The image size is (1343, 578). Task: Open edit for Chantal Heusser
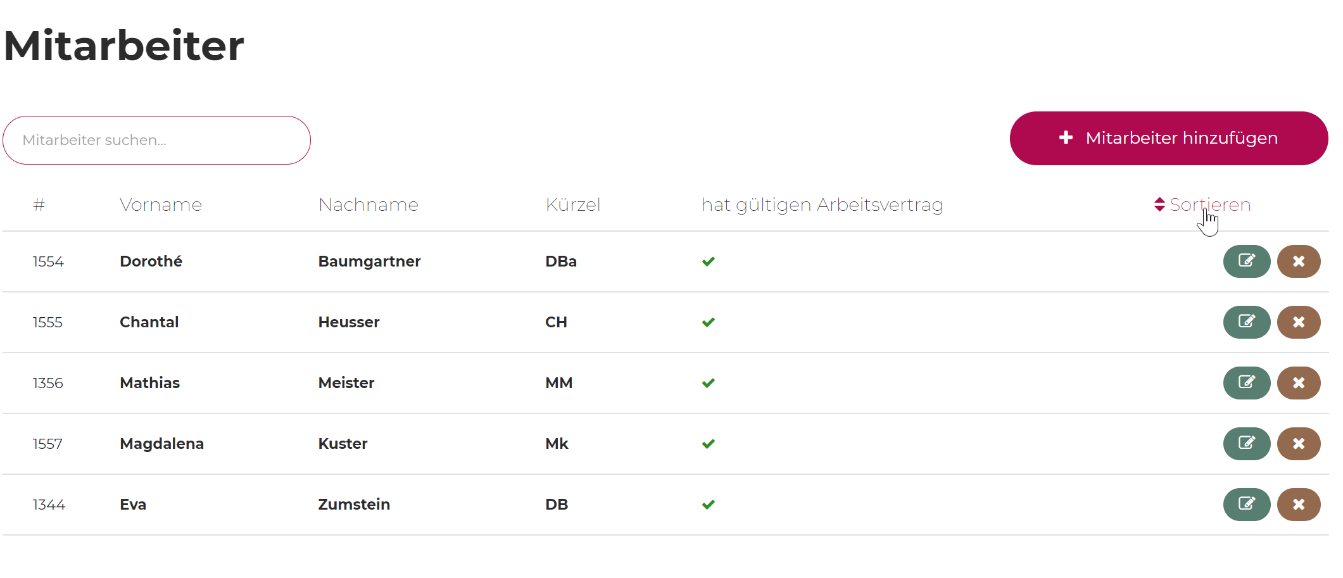[x=1246, y=322]
